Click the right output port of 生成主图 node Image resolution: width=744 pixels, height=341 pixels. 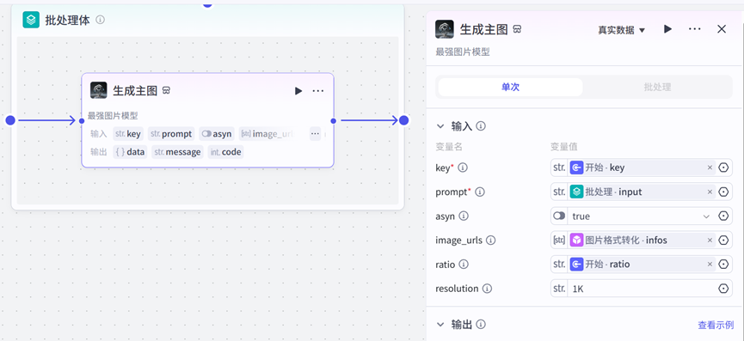(x=334, y=121)
